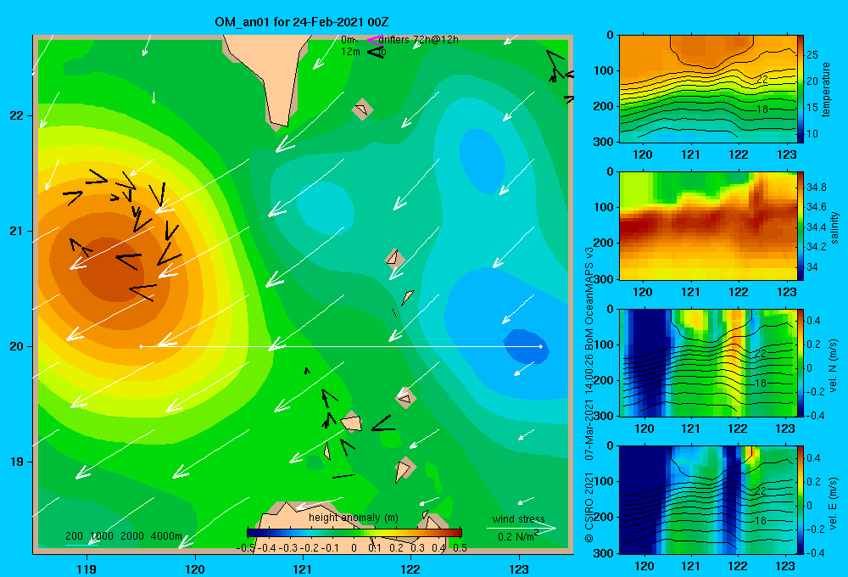This screenshot has width=848, height=577.
Task: Click the '4000m' bathymetry depth label
Action: (x=166, y=536)
